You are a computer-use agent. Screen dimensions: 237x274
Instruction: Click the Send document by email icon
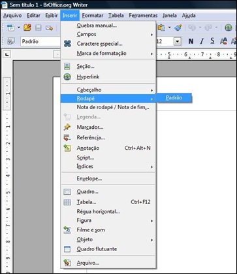[49, 27]
